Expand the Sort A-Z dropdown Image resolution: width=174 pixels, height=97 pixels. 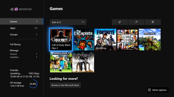pyautogui.click(x=68, y=22)
